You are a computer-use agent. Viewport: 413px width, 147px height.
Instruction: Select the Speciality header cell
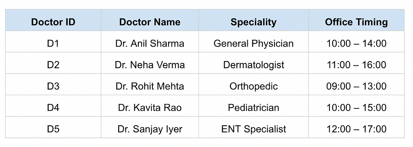coord(254,20)
